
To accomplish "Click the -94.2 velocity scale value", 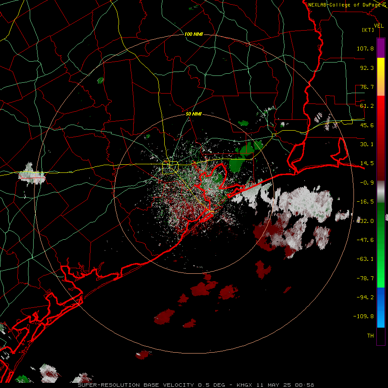I will (x=365, y=297).
